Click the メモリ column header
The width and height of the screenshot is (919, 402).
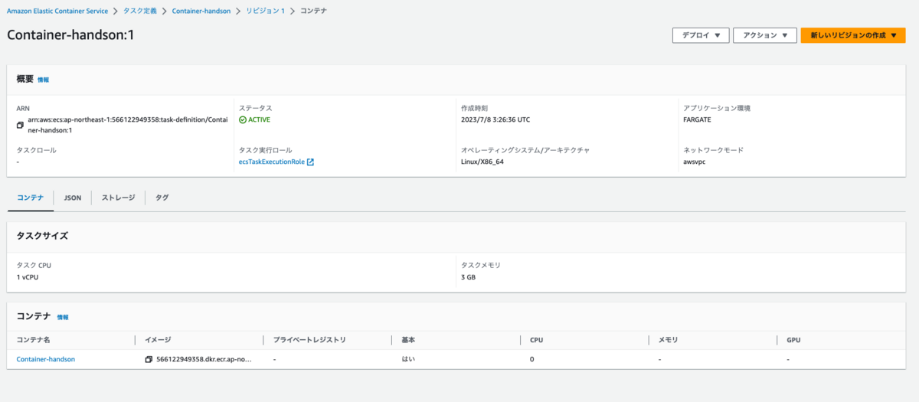point(669,339)
